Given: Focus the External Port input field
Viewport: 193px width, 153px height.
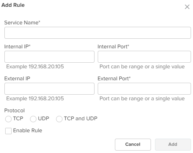Looking at the screenshot, I should (x=144, y=89).
